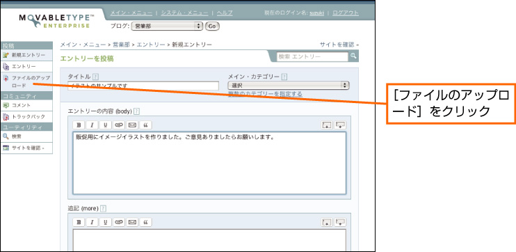
Task: Click the ログアウト link
Action: point(346,13)
